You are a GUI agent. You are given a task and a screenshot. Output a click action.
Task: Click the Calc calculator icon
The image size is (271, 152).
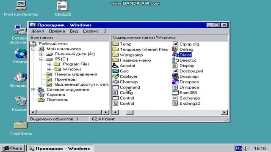point(115,71)
